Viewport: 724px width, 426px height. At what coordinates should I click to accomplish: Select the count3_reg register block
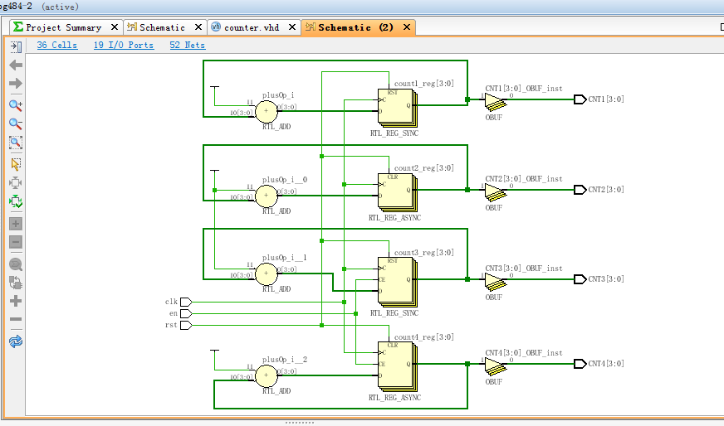[397, 282]
